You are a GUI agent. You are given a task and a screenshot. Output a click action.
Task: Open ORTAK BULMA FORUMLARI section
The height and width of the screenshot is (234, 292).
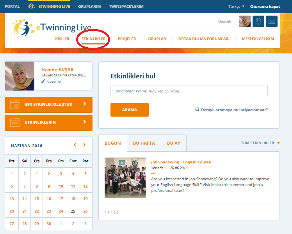pos(204,39)
